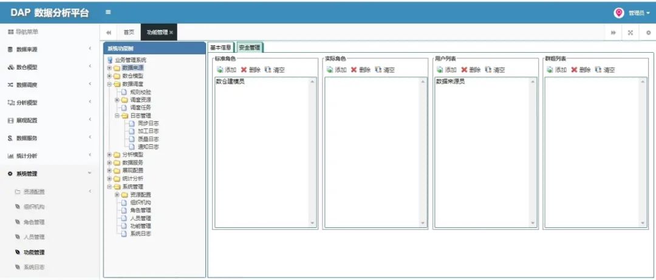Screen dimensions: 656x280
Task: Expand the 数仓模型 tree folder plus sign
Action: coord(109,76)
